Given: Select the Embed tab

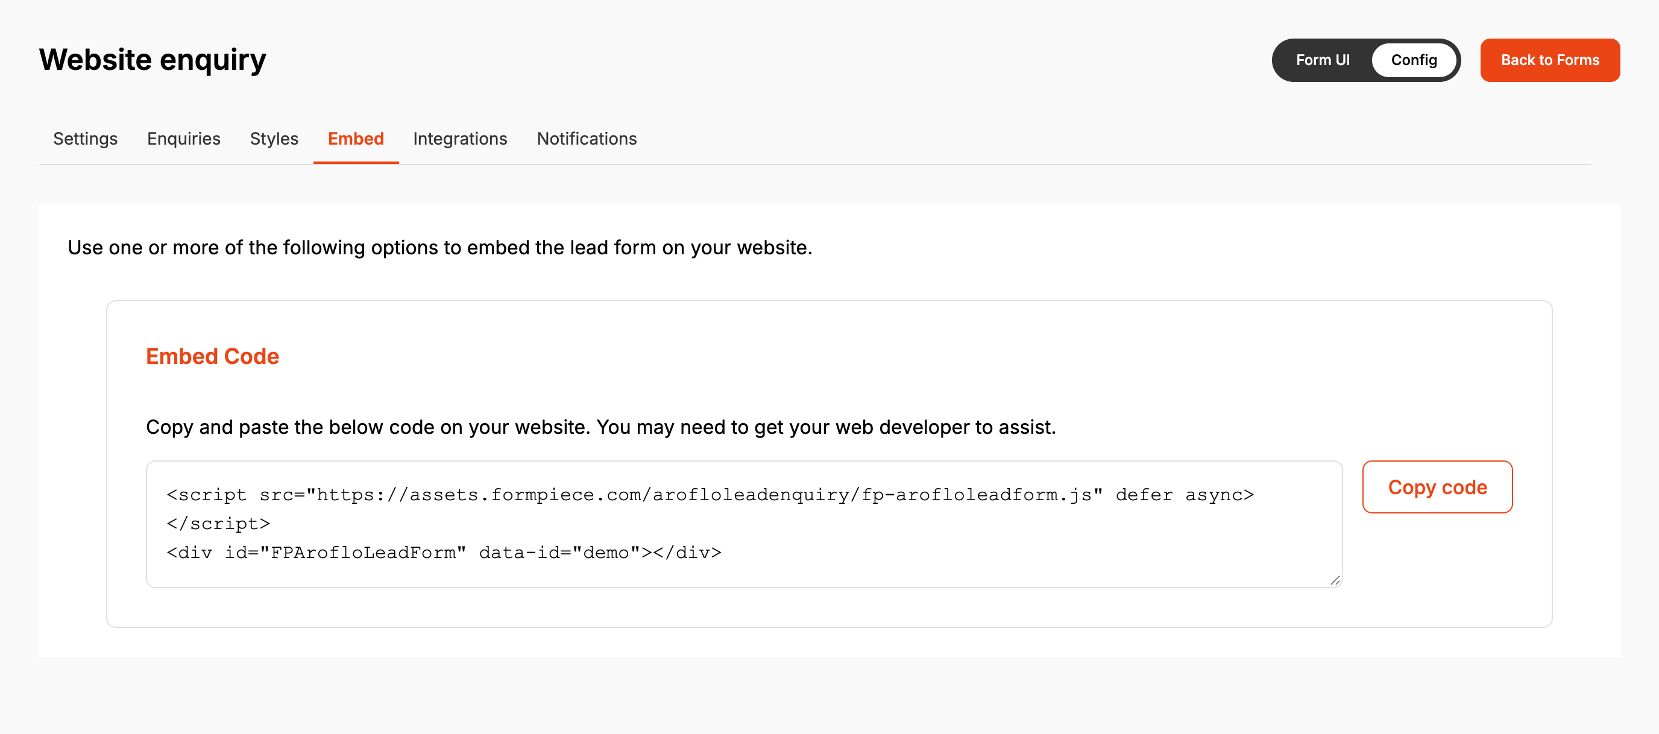Looking at the screenshot, I should pyautogui.click(x=356, y=139).
